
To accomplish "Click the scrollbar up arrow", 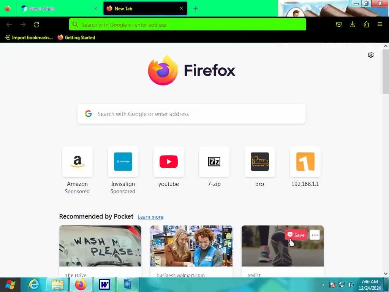I will [x=386, y=46].
